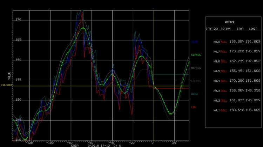Select the LOPROG legend entry
Screen dimensions: 263x147
[x=196, y=81]
